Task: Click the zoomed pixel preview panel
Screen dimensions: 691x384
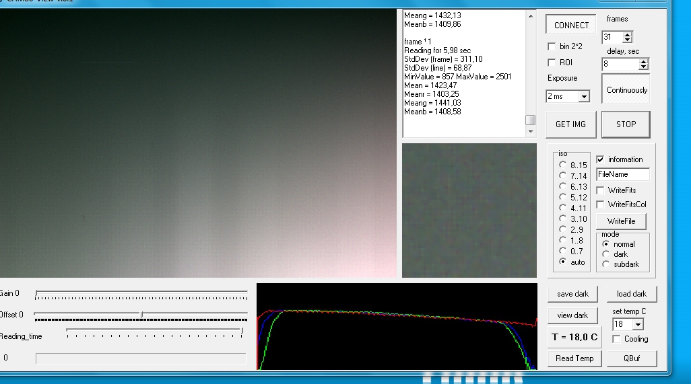Action: click(469, 210)
